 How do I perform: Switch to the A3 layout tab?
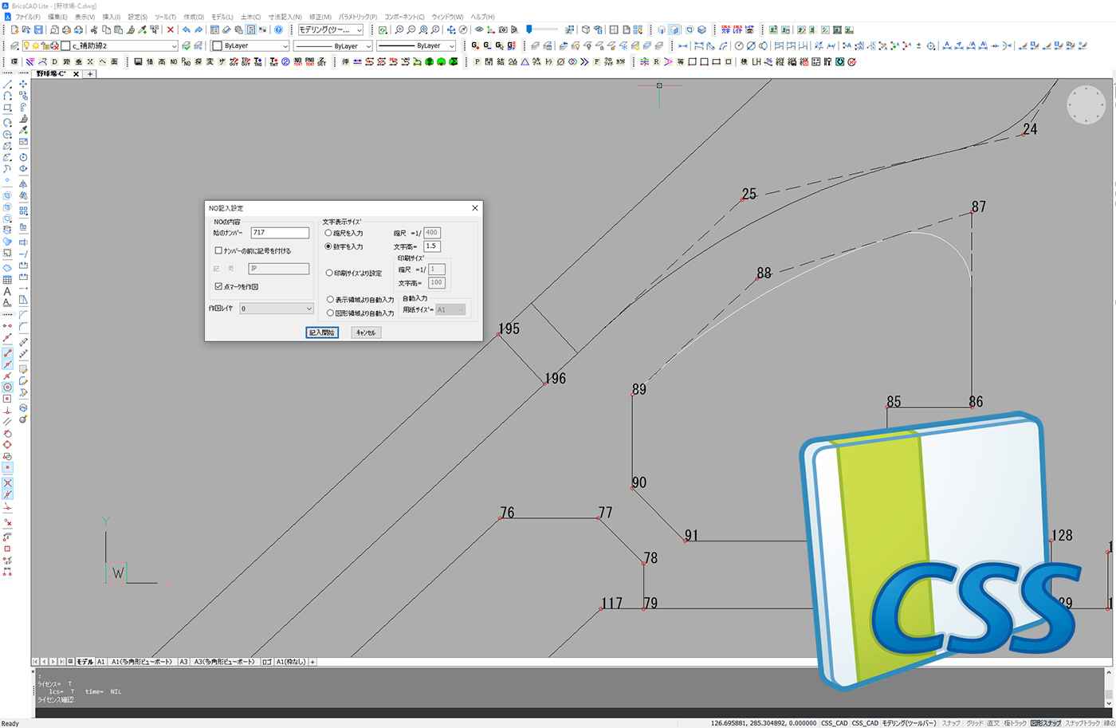[183, 662]
